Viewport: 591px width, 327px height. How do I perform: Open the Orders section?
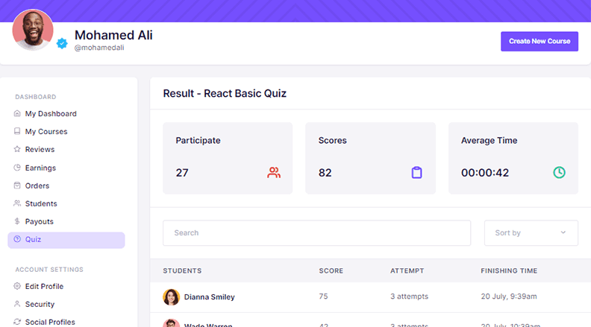37,185
